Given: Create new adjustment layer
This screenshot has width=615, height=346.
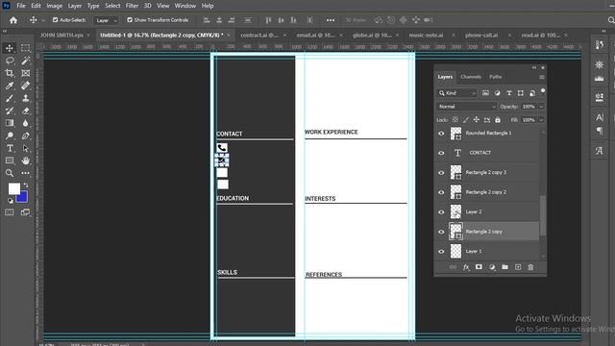Looking at the screenshot, I should [492, 267].
